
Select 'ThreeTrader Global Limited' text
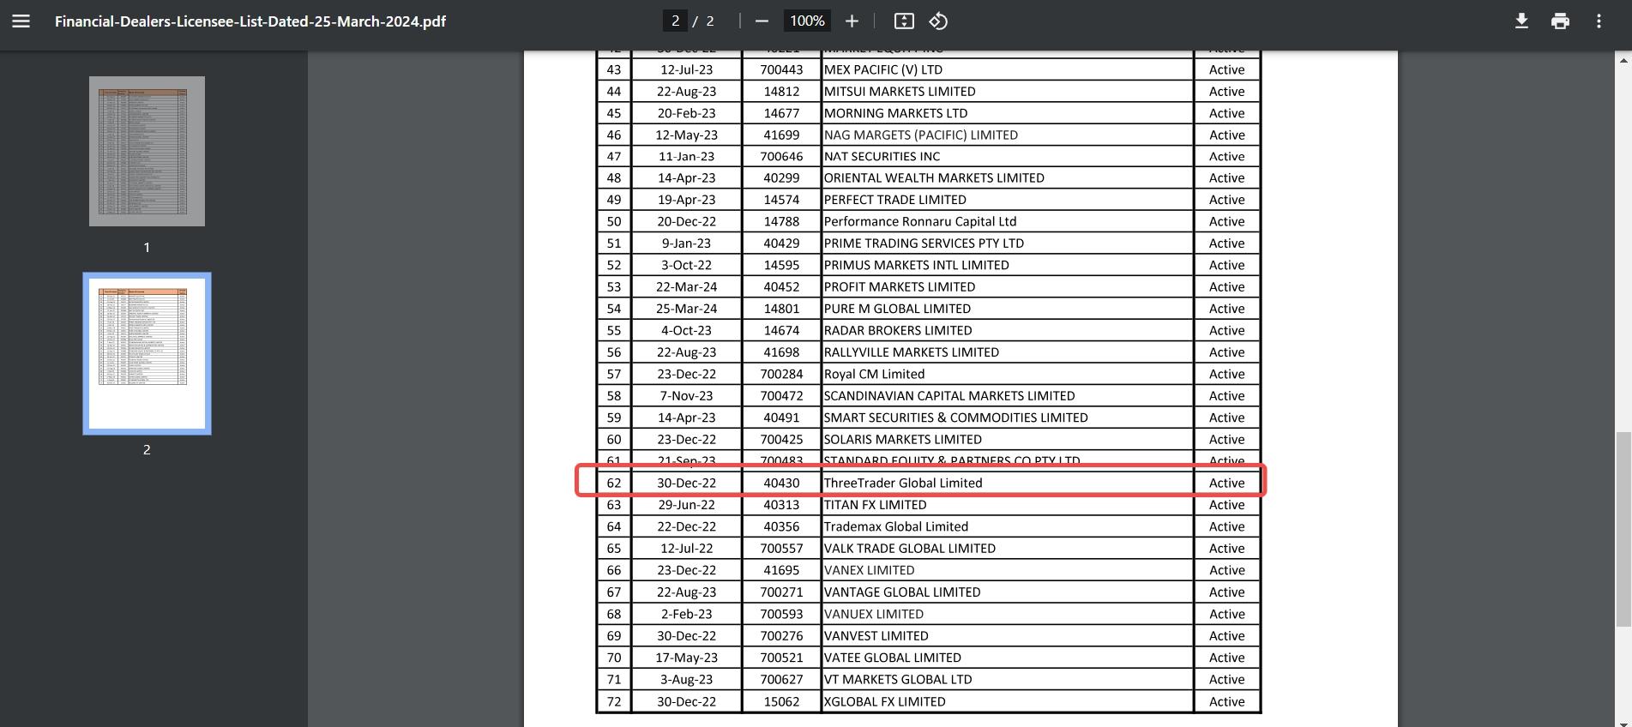pos(903,483)
